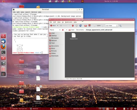
Task: Open the Icon View dropdown
Action: 112,25
